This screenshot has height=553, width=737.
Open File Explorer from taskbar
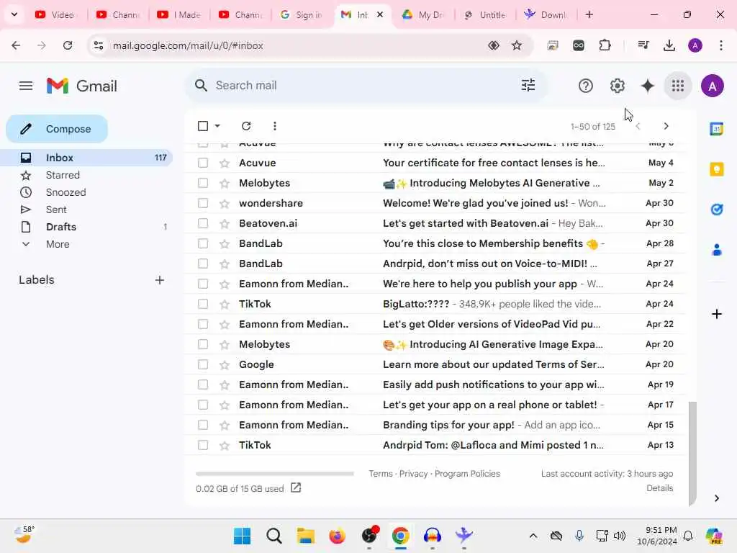[305, 536]
